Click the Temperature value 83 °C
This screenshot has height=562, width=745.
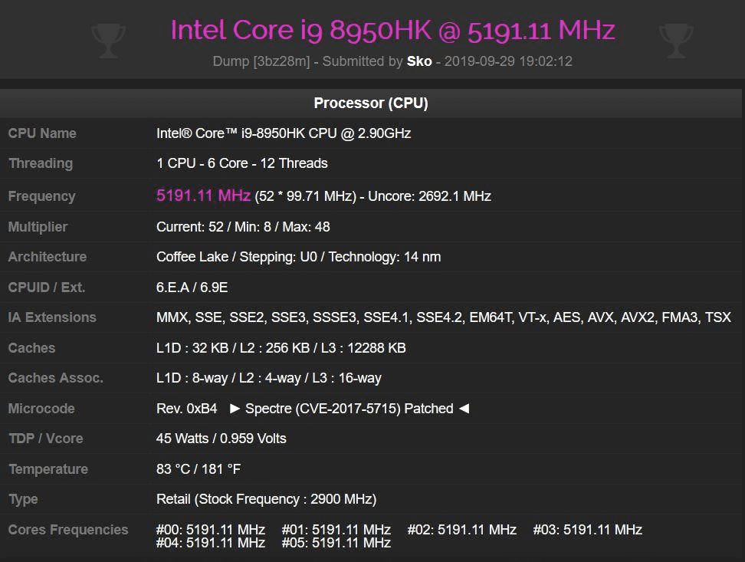(173, 469)
